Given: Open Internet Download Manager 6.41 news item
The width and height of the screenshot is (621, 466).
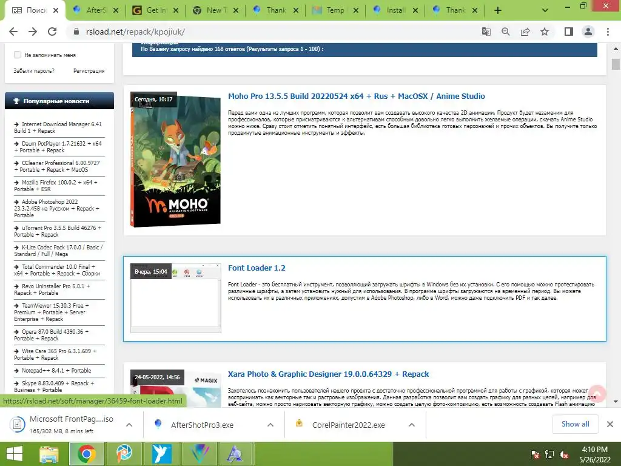Looking at the screenshot, I should [x=59, y=127].
